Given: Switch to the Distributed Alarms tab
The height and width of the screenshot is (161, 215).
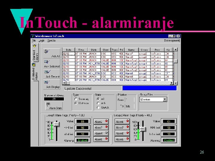Looking at the screenshot, I should click(35, 72).
